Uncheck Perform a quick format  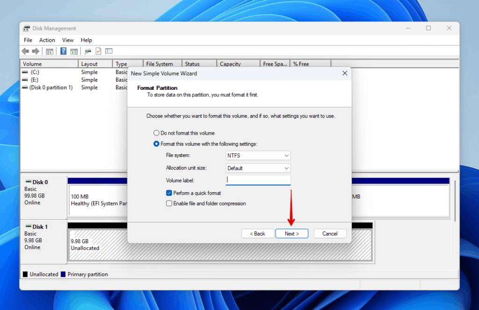(x=169, y=193)
